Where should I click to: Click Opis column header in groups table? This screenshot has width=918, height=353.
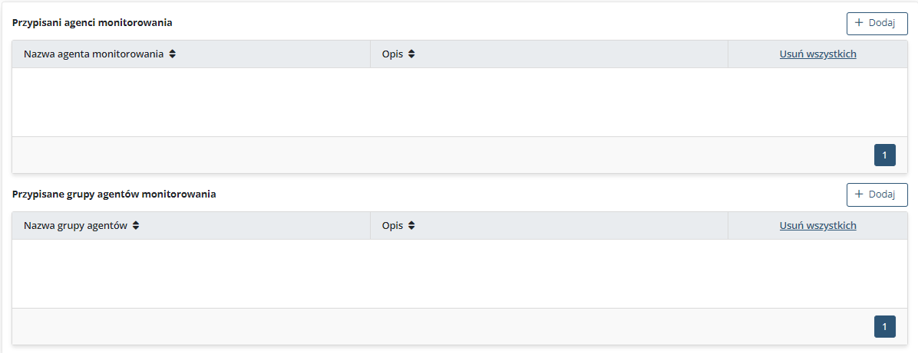point(392,226)
